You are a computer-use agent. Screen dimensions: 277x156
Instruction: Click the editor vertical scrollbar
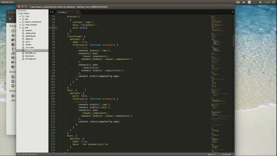233,41
